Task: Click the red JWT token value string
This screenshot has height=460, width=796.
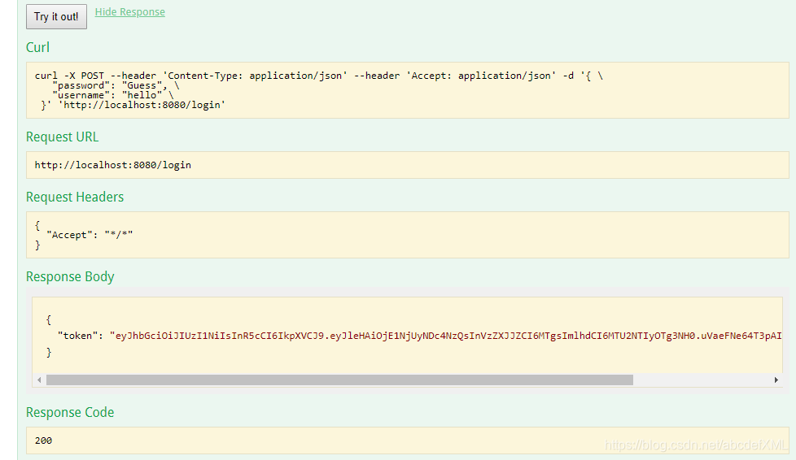Action: (x=446, y=335)
